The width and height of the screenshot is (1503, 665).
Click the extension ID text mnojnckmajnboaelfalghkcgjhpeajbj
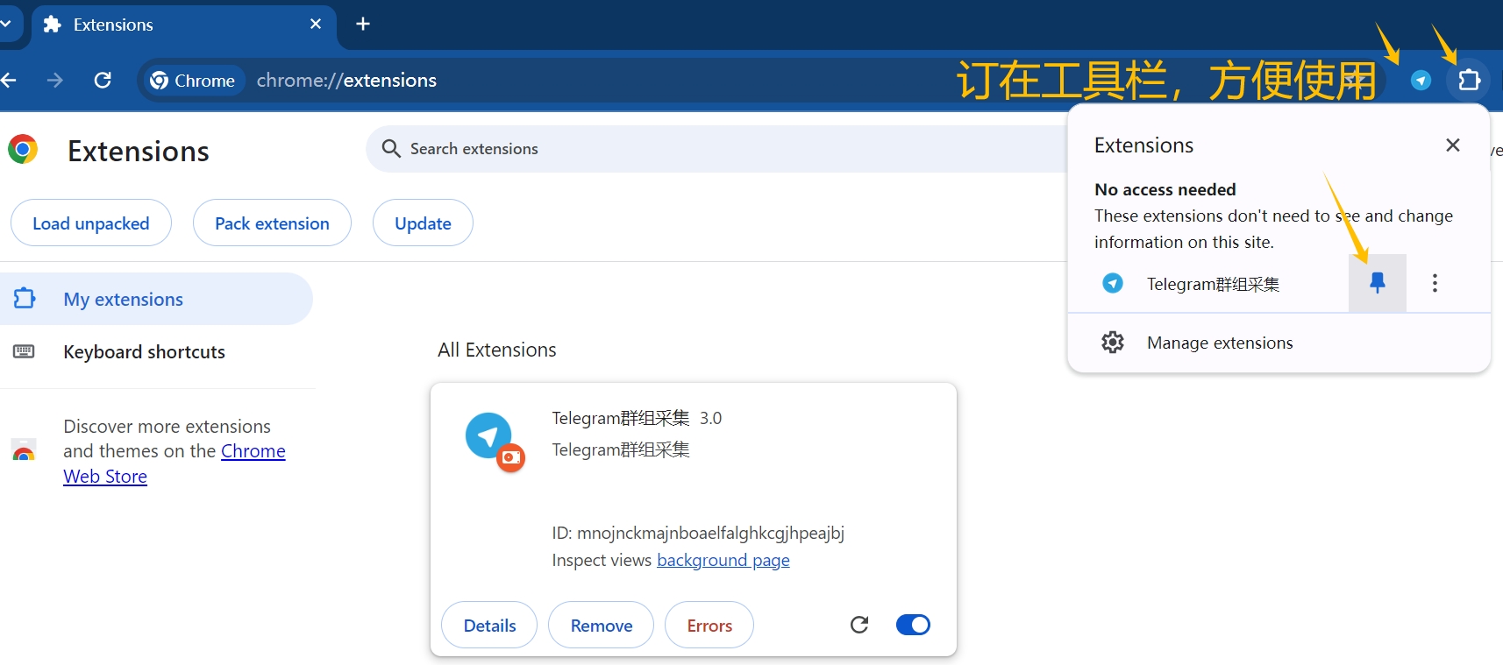(710, 533)
